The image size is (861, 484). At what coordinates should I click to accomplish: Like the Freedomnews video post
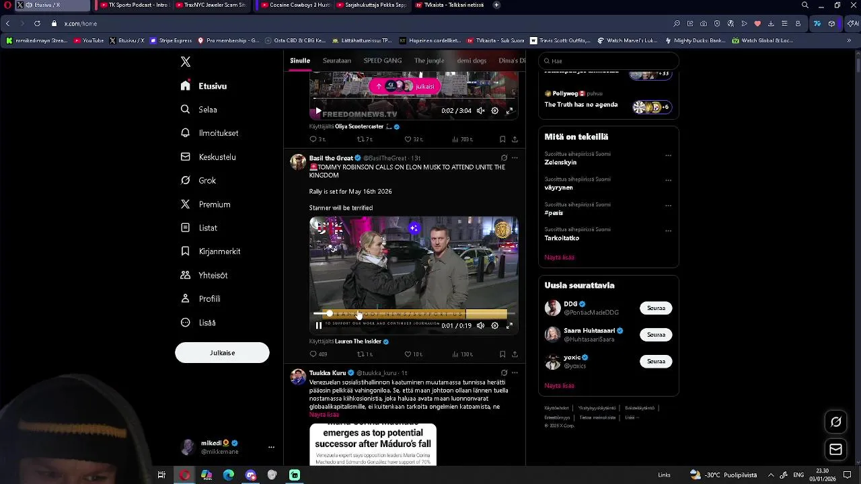412,139
